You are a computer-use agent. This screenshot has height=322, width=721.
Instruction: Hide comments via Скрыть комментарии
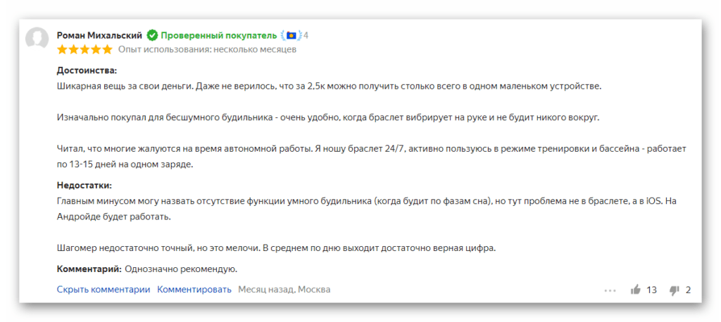[104, 290]
